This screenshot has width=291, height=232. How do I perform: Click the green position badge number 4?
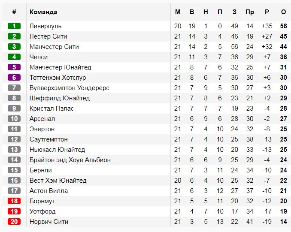[x=14, y=57]
